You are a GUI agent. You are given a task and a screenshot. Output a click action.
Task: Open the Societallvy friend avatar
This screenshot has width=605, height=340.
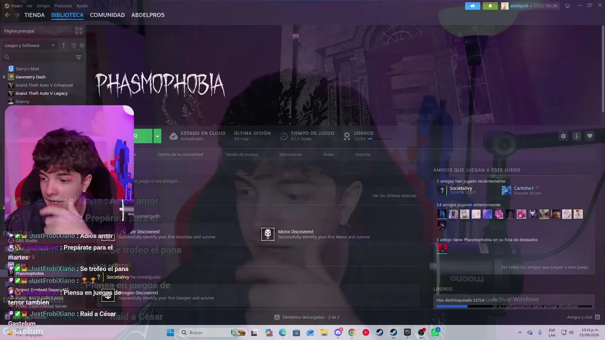pyautogui.click(x=442, y=190)
